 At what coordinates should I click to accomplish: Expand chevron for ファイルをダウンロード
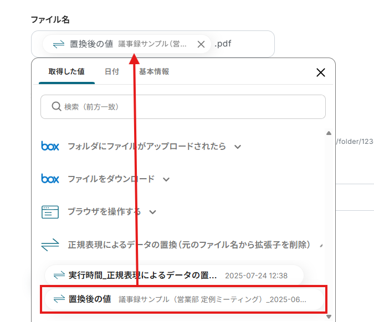(166, 179)
